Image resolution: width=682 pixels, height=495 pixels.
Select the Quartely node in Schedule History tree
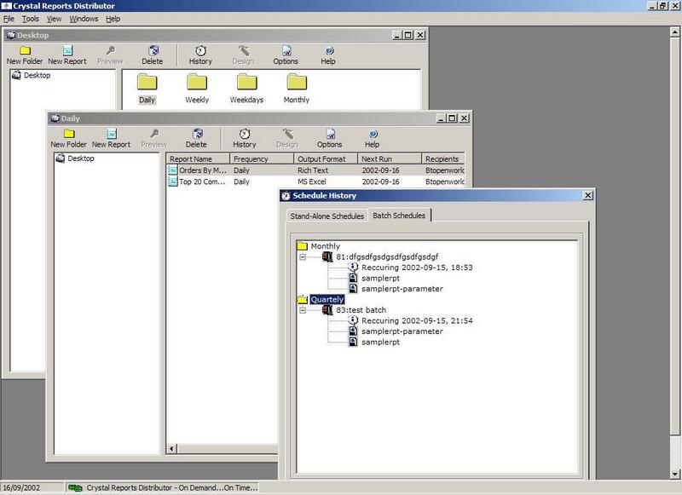[x=327, y=299]
